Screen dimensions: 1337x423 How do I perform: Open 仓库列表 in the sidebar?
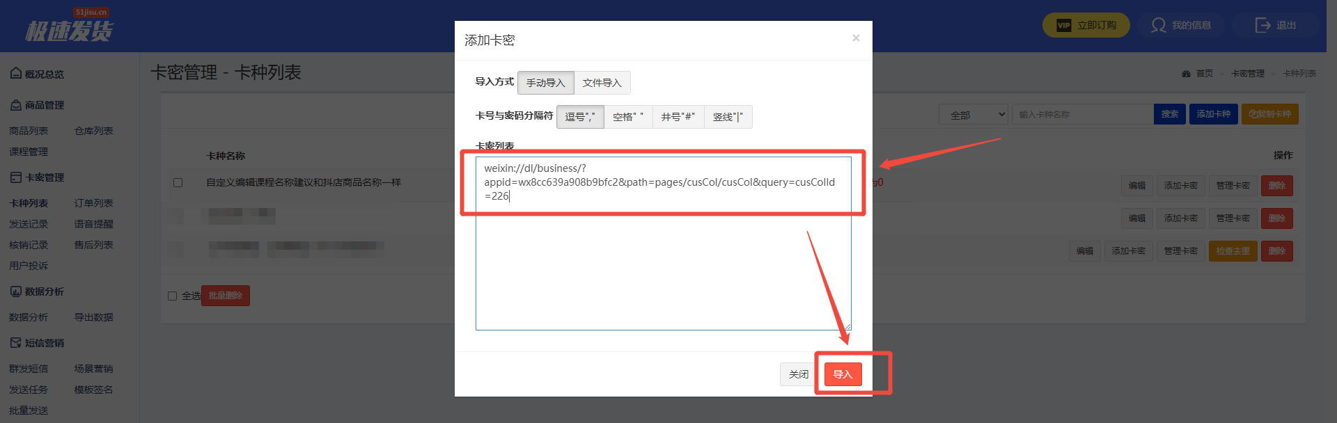pos(93,131)
